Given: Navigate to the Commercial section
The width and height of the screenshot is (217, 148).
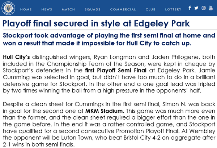Looking at the screenshot, I should (123, 9).
